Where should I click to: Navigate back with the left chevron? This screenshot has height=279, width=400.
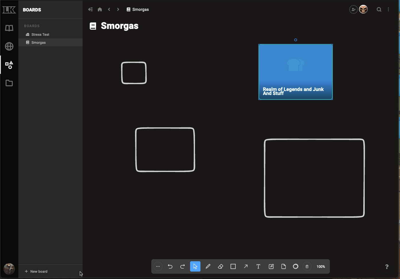point(109,9)
